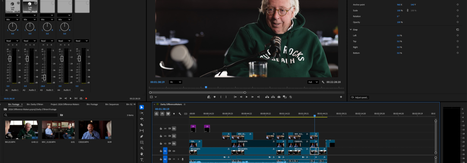Click the Audio 3 volume fader handle
Screen dimensions: 467x163
point(44,78)
